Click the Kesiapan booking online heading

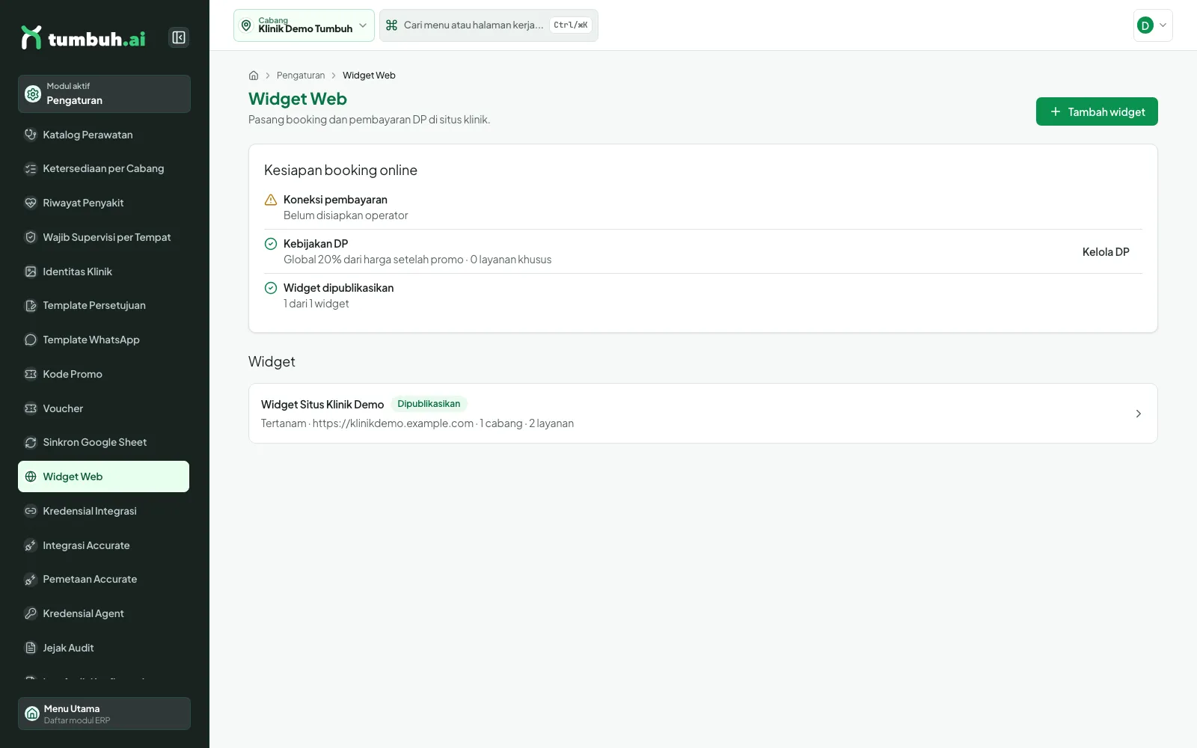click(x=340, y=171)
